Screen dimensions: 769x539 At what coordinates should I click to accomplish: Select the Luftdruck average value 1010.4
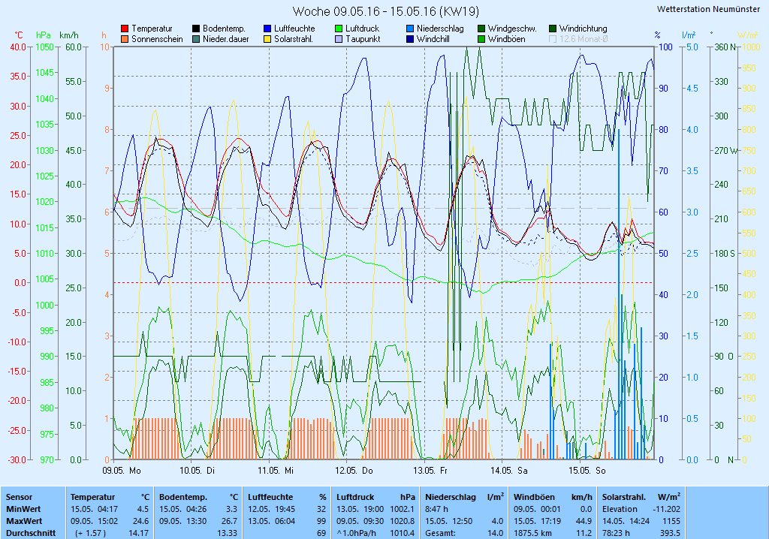(403, 533)
